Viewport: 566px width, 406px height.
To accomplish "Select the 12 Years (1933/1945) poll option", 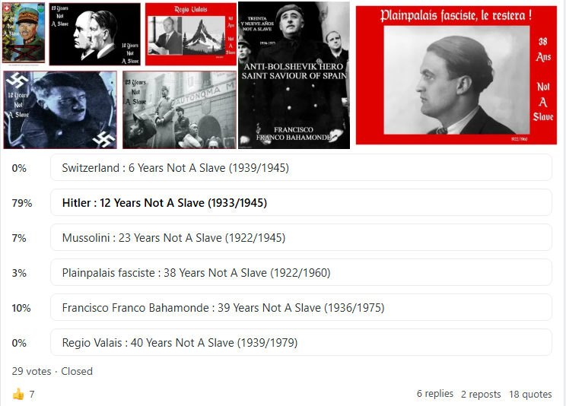I will 301,203.
